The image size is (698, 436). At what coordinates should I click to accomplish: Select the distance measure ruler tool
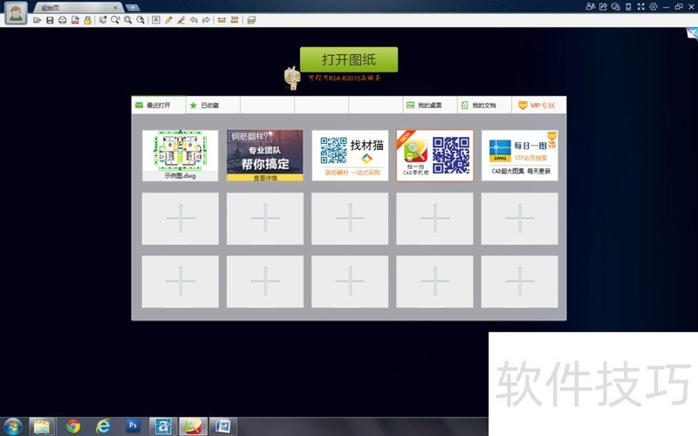click(222, 20)
